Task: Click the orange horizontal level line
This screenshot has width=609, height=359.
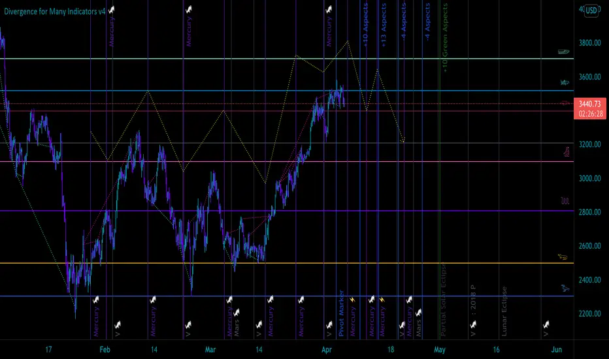Action: click(x=287, y=263)
